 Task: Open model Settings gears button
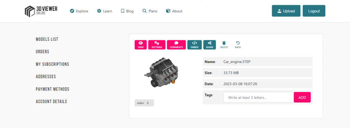(x=157, y=45)
